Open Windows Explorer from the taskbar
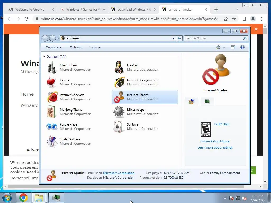 point(39,198)
